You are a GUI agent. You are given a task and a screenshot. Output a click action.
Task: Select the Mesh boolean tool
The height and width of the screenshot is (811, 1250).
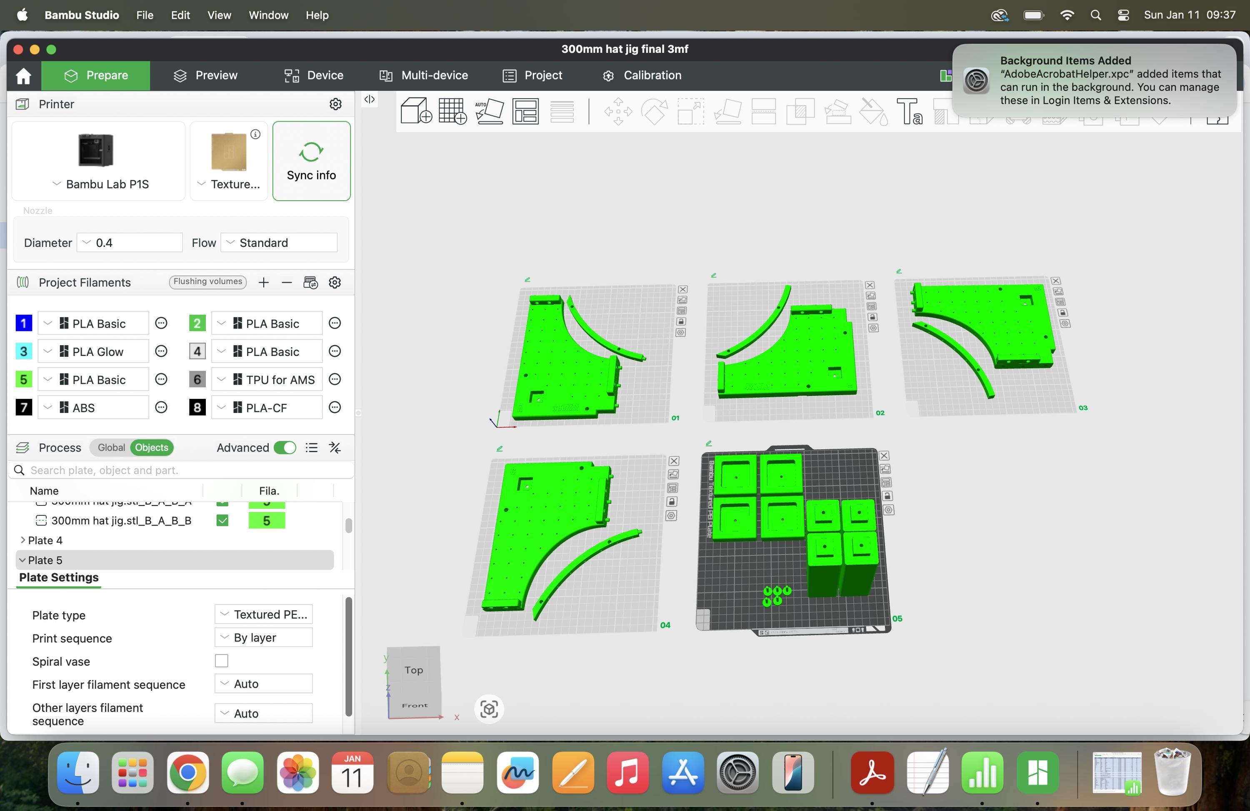point(800,111)
